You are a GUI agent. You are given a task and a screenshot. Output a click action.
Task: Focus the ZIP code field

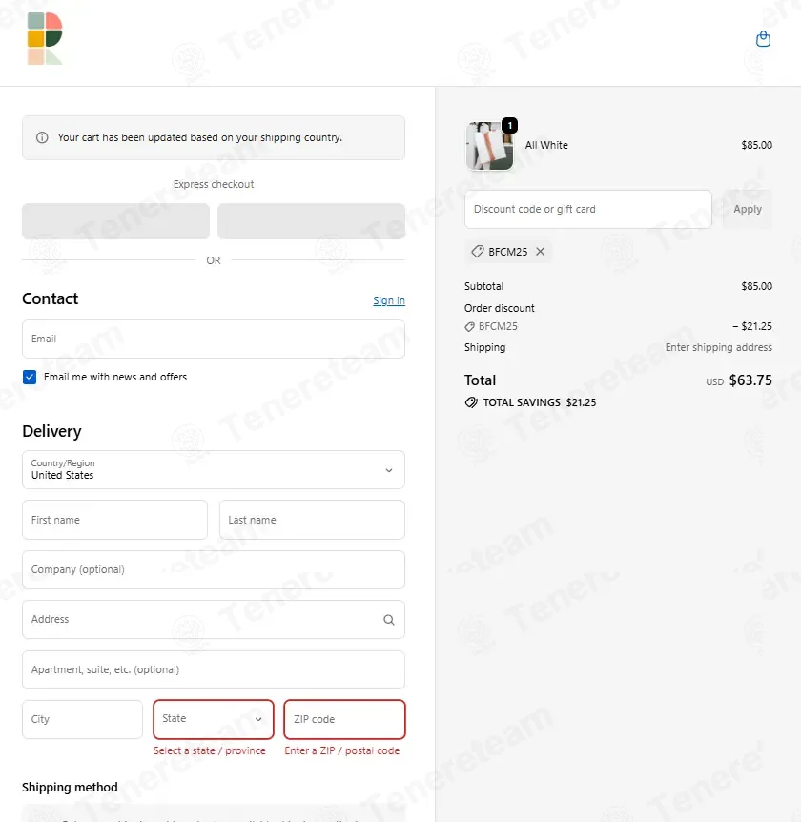344,719
